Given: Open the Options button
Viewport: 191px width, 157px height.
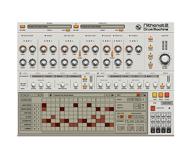Looking at the screenshot, I should (23, 26).
